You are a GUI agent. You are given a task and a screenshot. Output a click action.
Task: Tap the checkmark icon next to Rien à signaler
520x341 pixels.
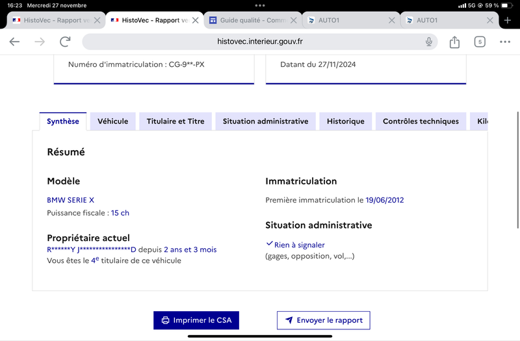click(x=269, y=244)
